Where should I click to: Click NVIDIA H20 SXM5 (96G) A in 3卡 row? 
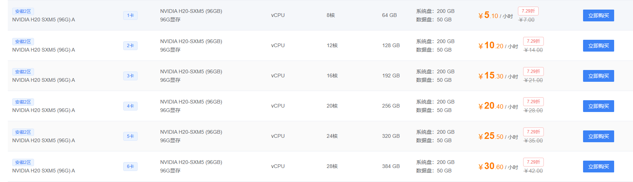point(44,80)
